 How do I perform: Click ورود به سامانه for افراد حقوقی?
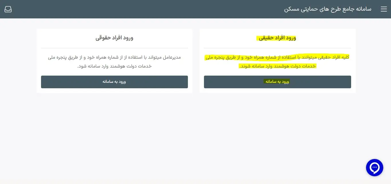click(x=114, y=82)
